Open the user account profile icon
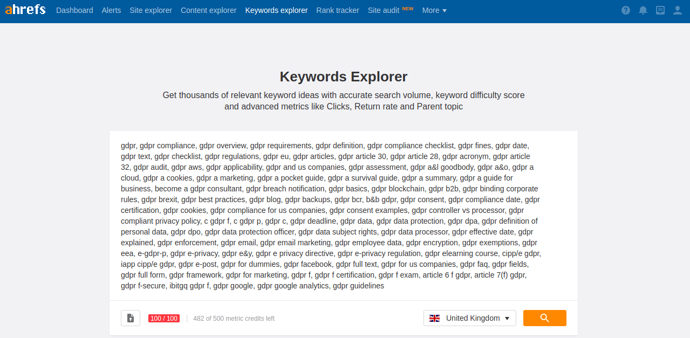This screenshot has width=690, height=338. pos(678,10)
